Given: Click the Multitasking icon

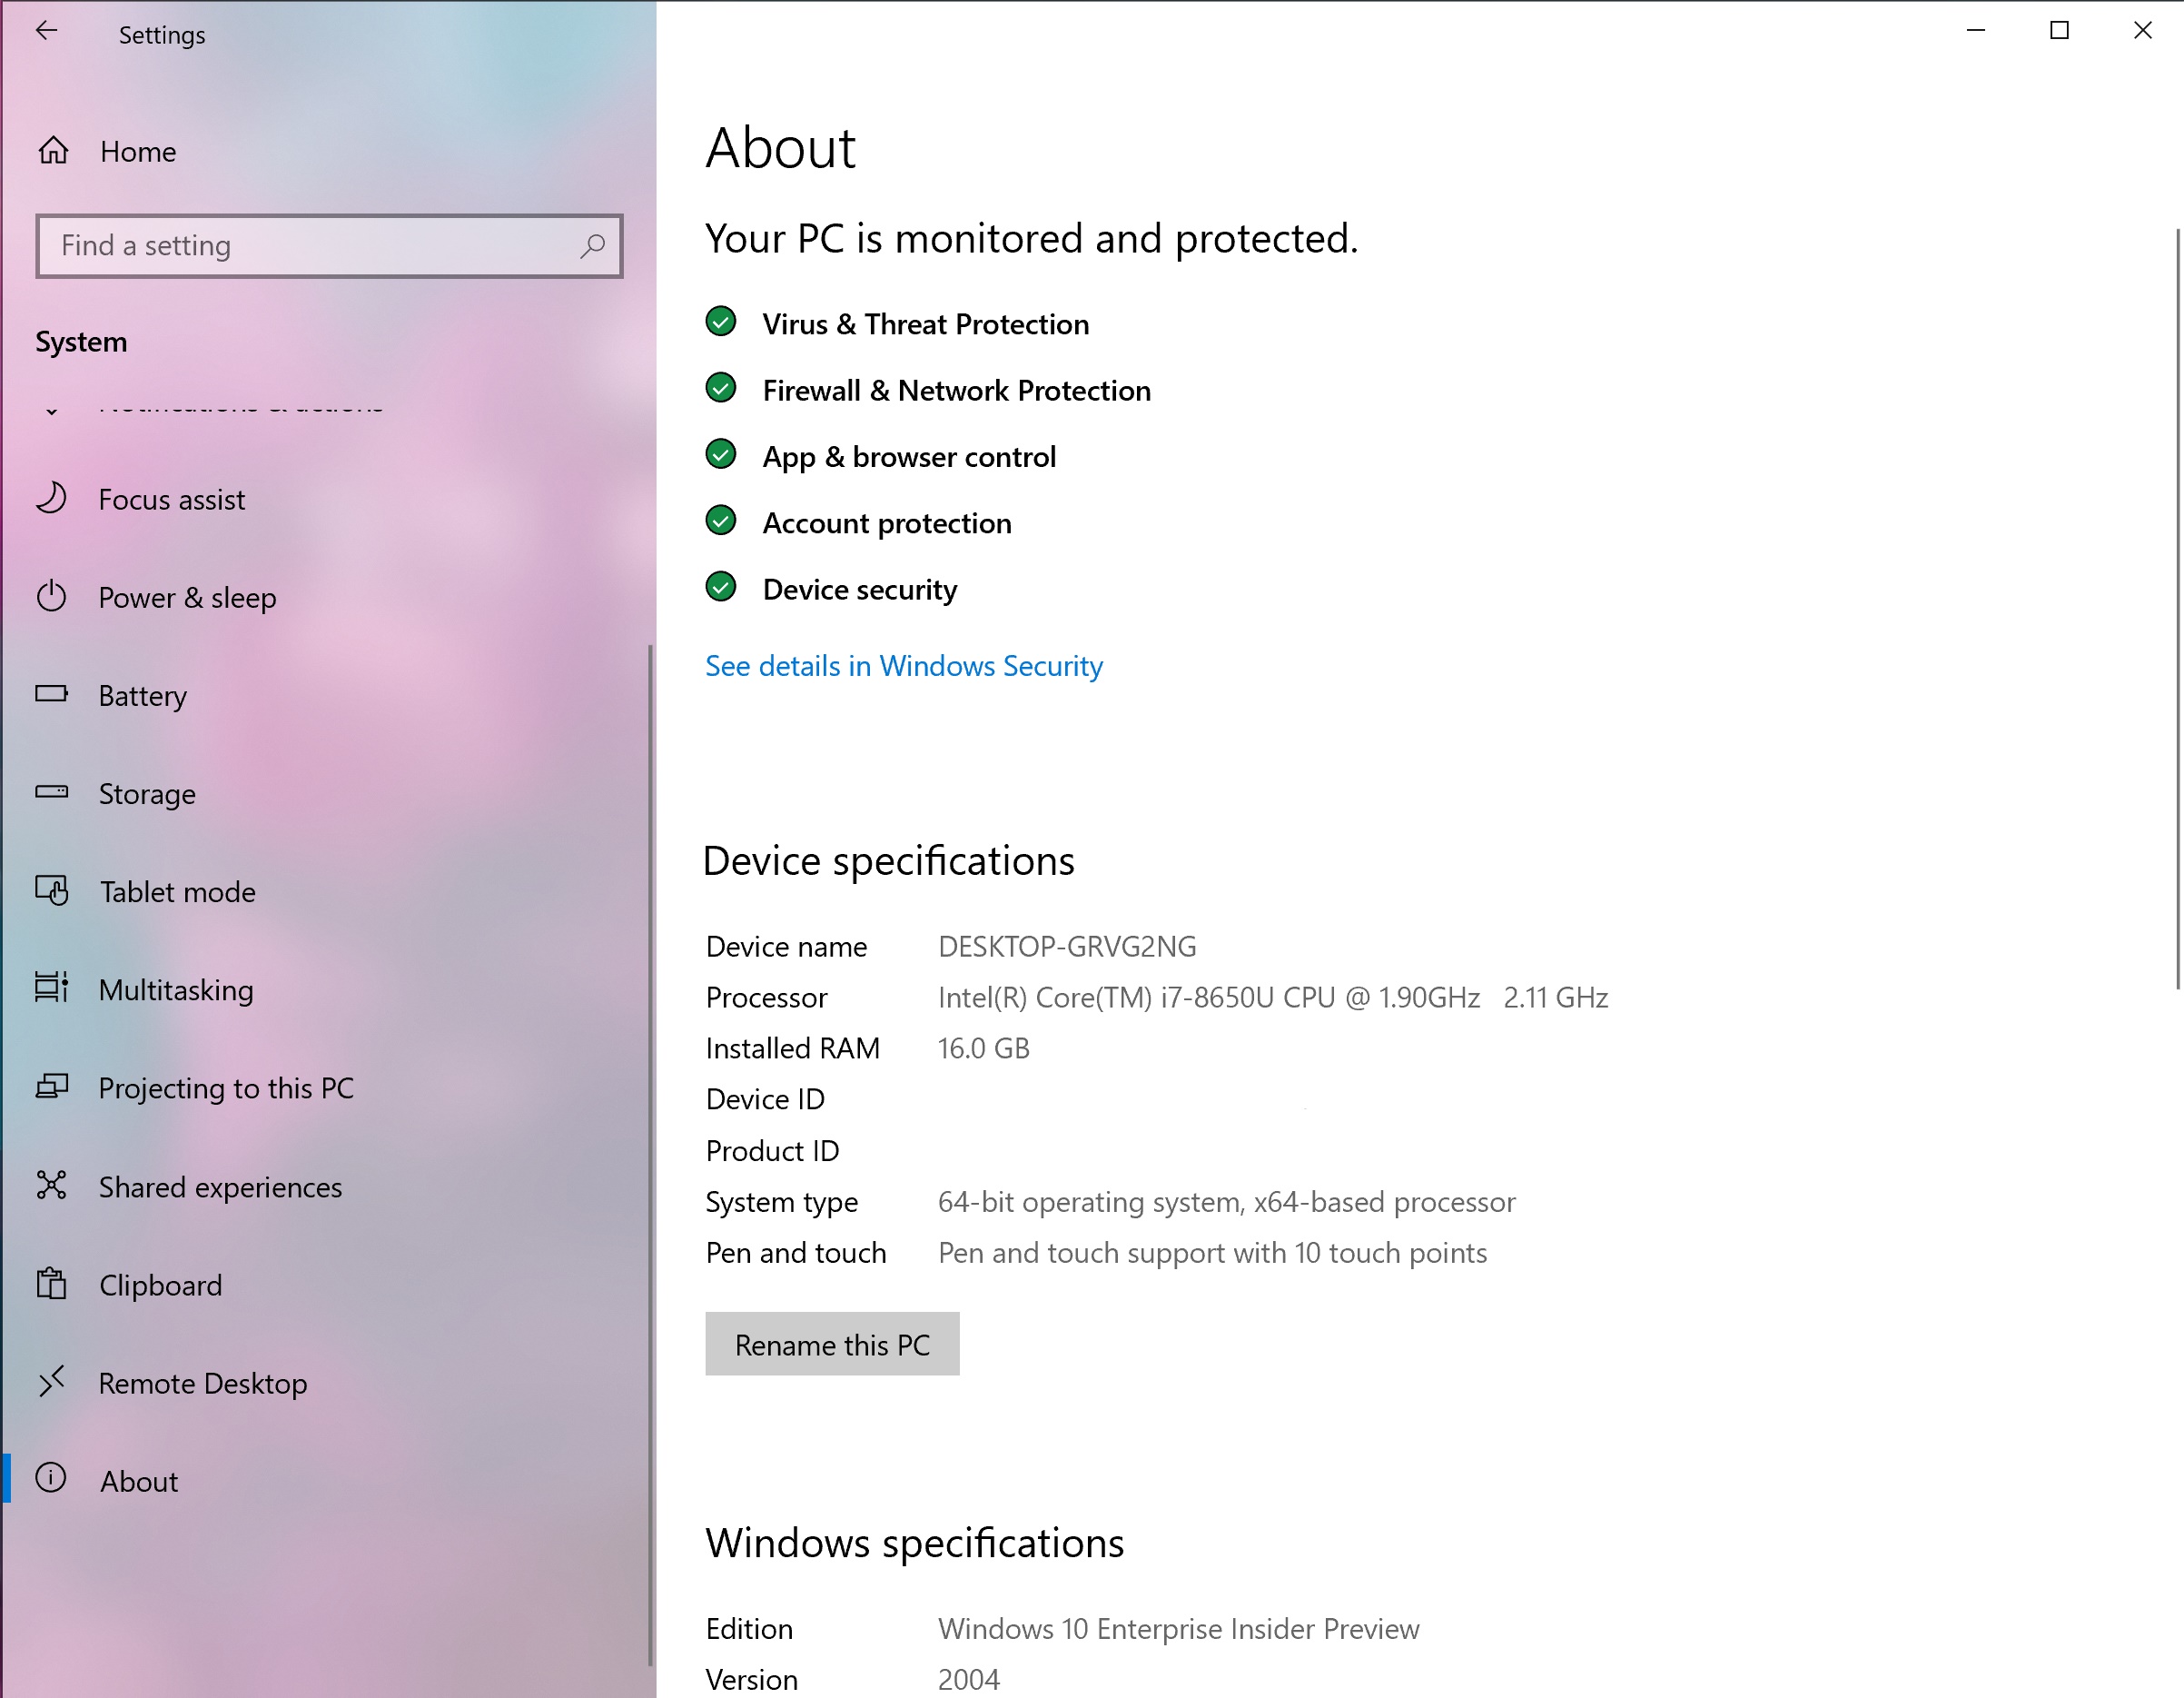Looking at the screenshot, I should pos(51,988).
